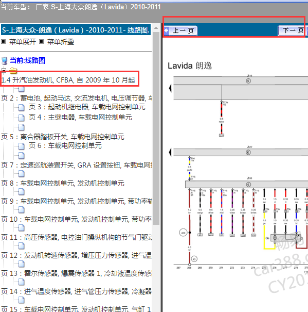This screenshot has height=312, width=308.
Task: Click document icon above 页 13 entry
Action: [22, 264]
